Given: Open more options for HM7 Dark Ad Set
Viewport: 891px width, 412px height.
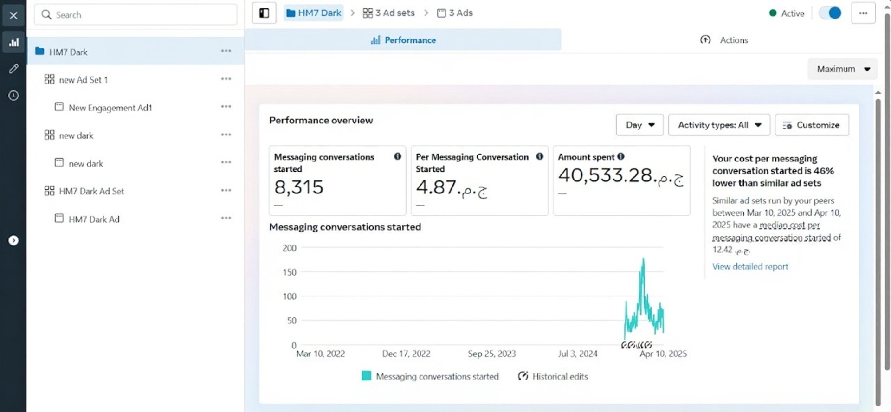Looking at the screenshot, I should (x=226, y=190).
